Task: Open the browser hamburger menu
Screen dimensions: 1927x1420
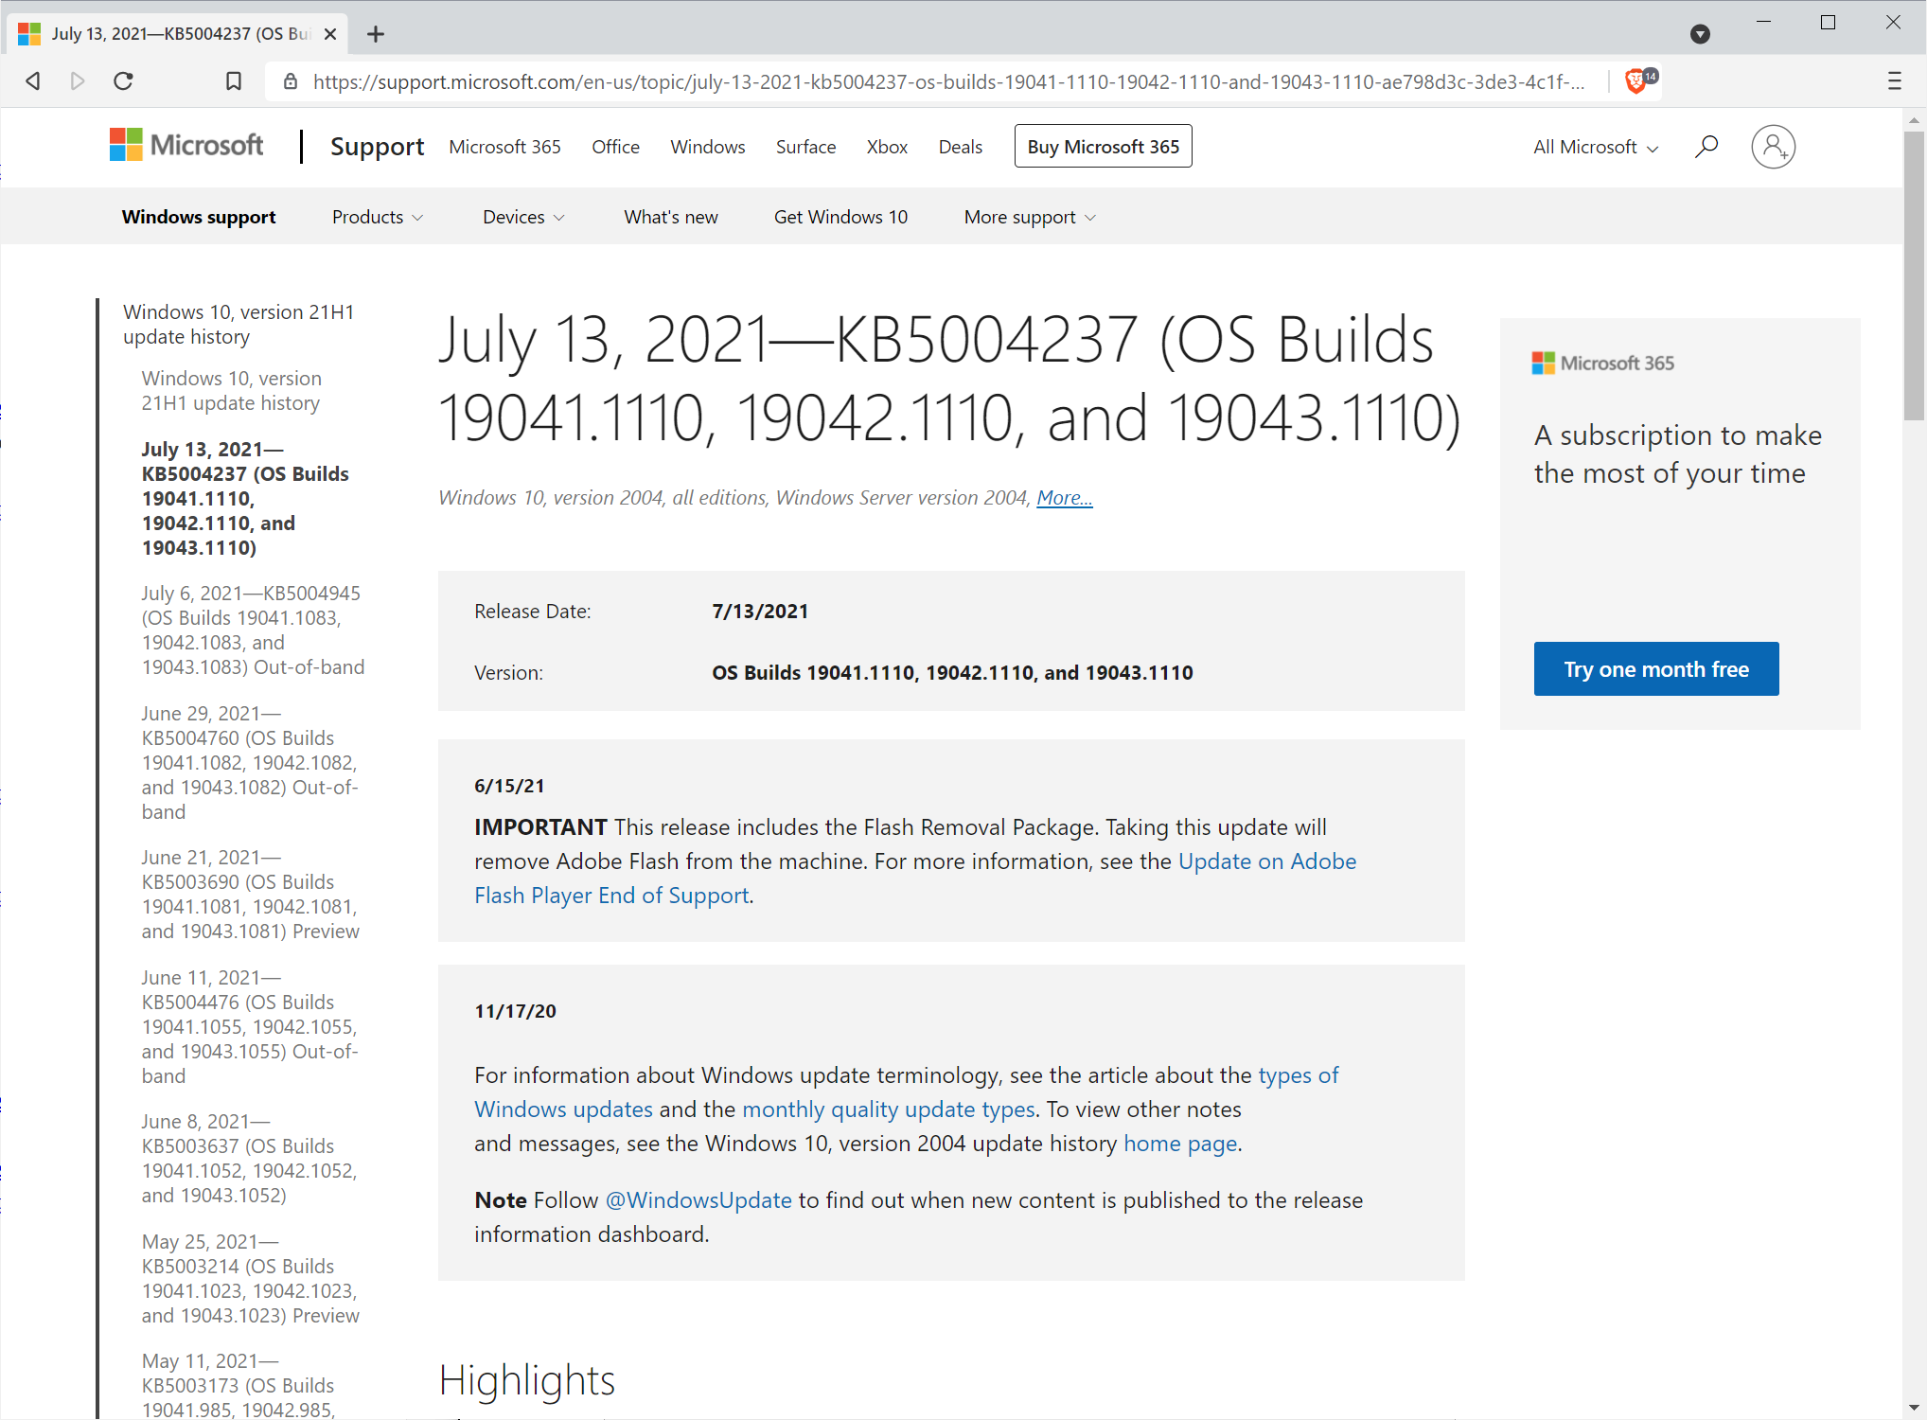Action: (x=1894, y=81)
